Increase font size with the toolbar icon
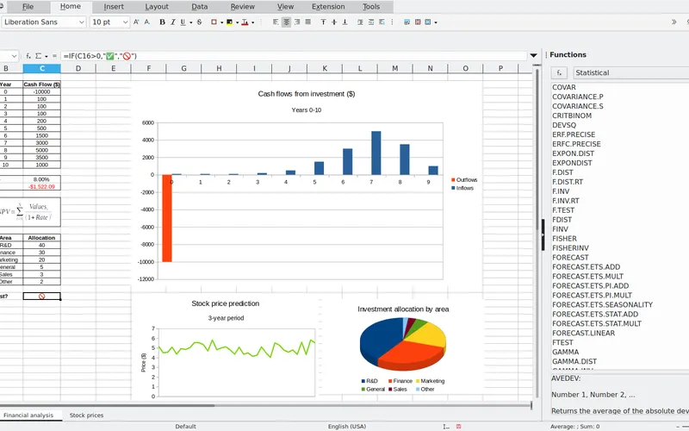 tap(136, 22)
